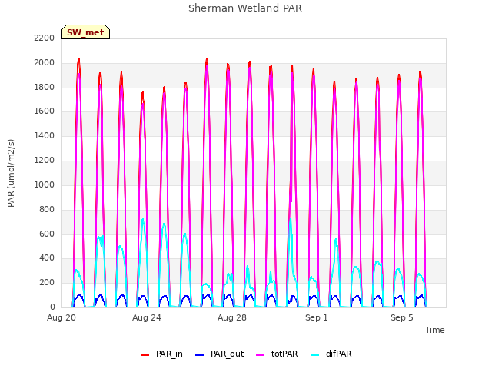
Task: Click the 1600 y-axis tick label
Action: 45,111
